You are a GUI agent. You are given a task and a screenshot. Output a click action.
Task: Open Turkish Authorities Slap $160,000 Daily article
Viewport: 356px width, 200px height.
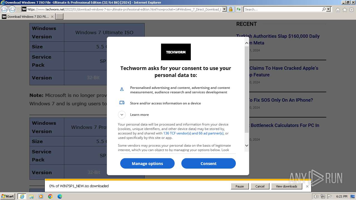tap(278, 39)
